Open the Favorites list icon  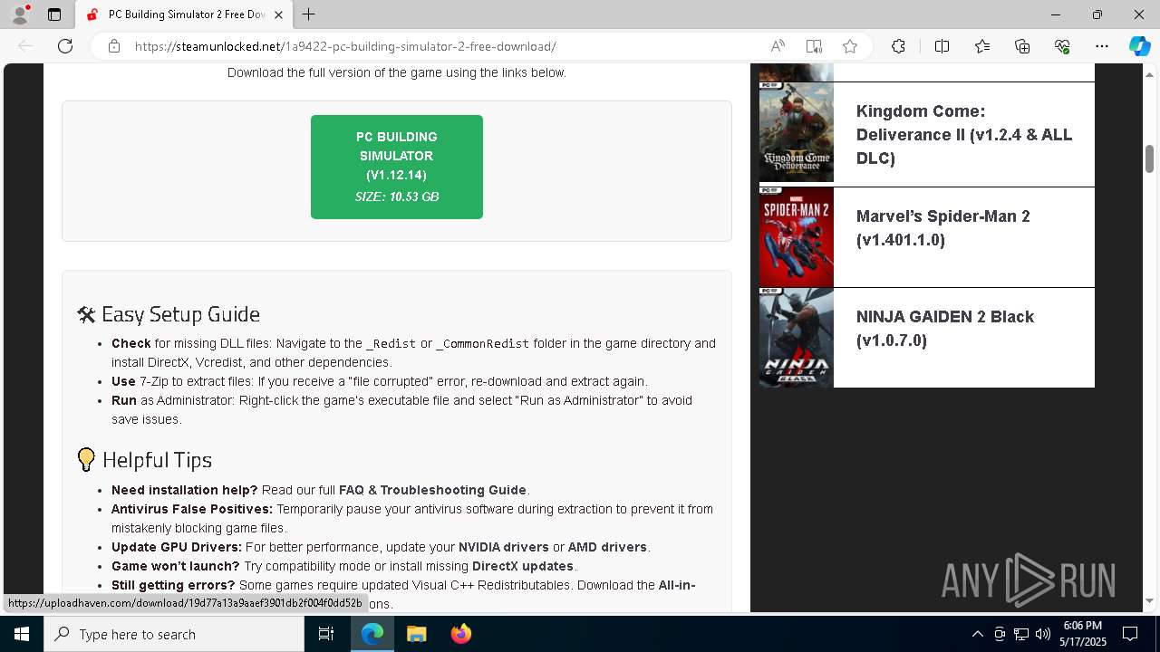tap(982, 46)
